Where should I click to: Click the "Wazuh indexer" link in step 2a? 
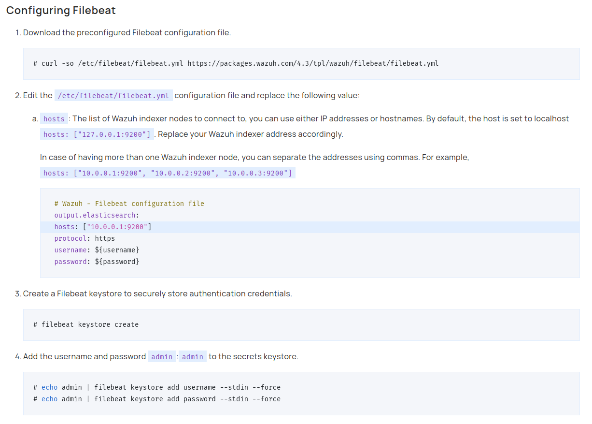[137, 118]
